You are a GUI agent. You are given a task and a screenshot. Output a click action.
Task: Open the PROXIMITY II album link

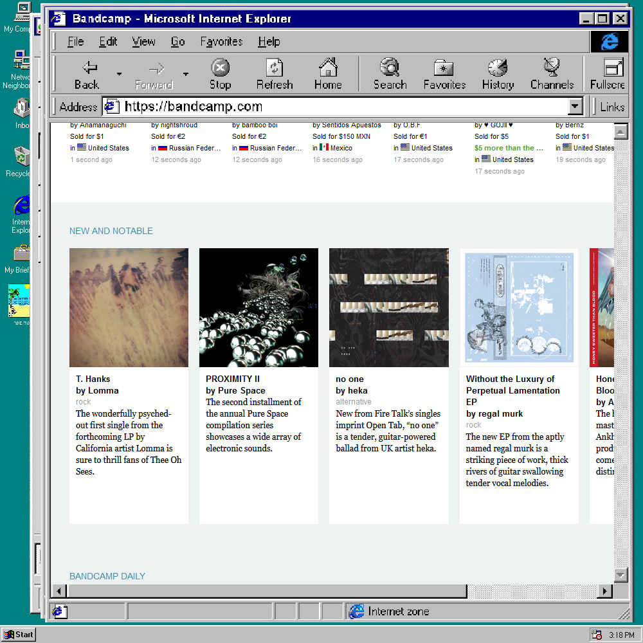pos(233,379)
